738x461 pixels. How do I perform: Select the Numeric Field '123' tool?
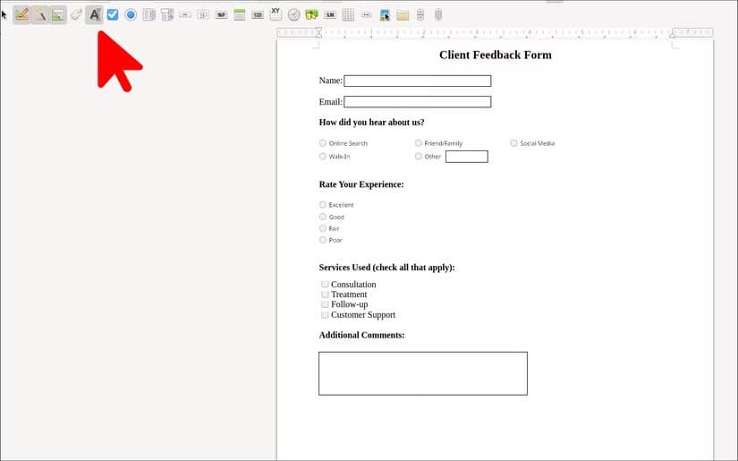pos(258,14)
